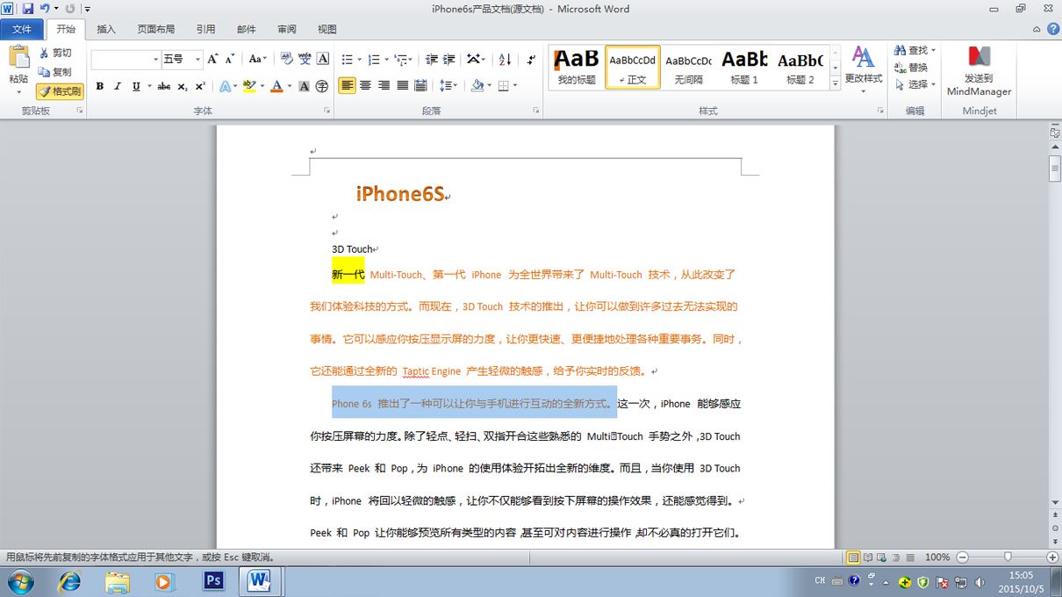Select the 我的标题 style
1062x597 pixels.
tap(577, 66)
